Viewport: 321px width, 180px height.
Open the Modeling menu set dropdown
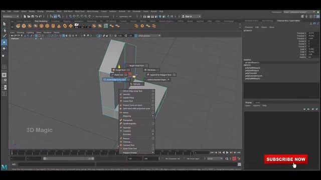pyautogui.click(x=11, y=16)
